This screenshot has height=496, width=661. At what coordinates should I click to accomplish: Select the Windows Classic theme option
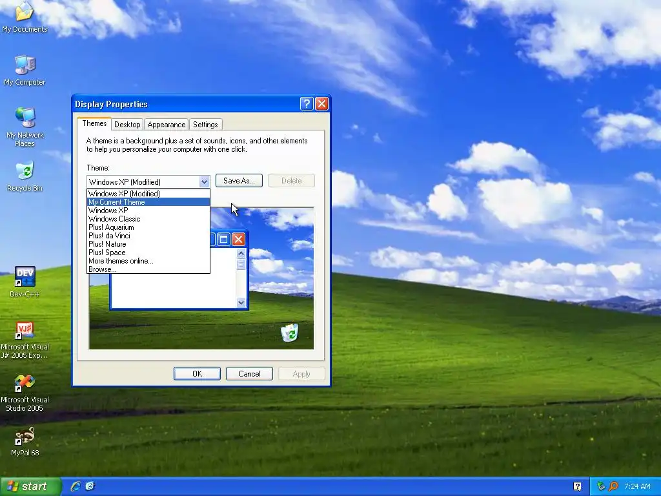148,219
